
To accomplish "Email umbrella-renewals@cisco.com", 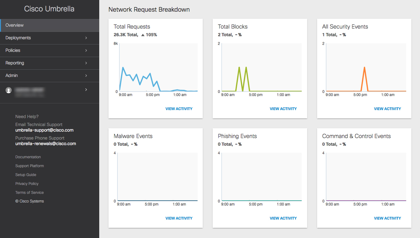I will [46, 144].
